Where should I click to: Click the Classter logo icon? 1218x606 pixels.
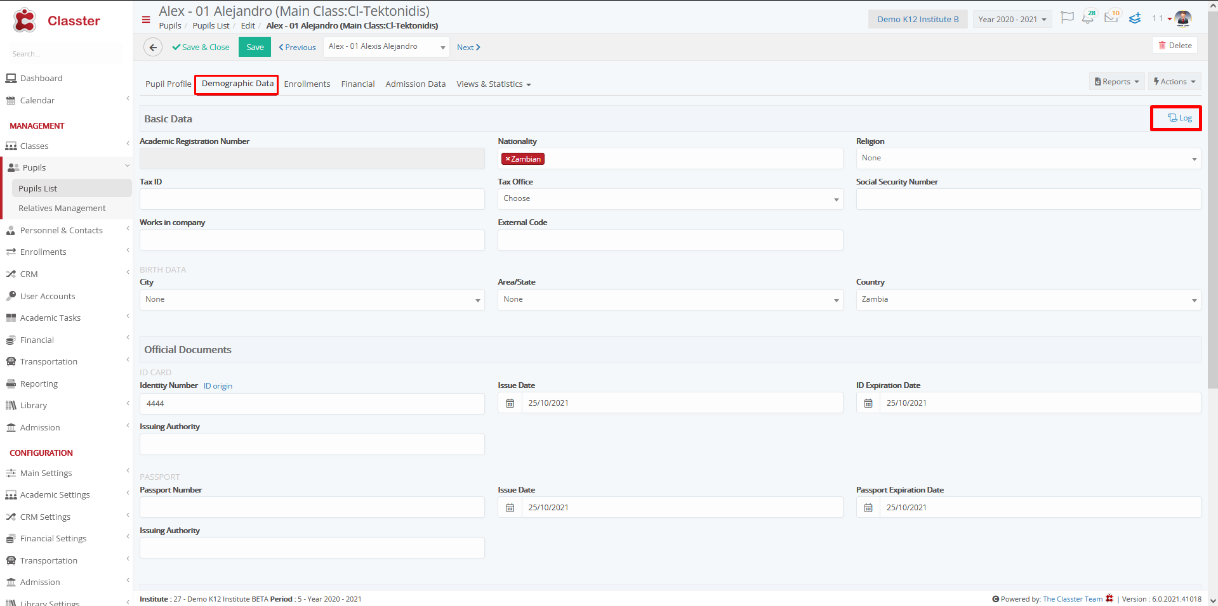tap(25, 20)
